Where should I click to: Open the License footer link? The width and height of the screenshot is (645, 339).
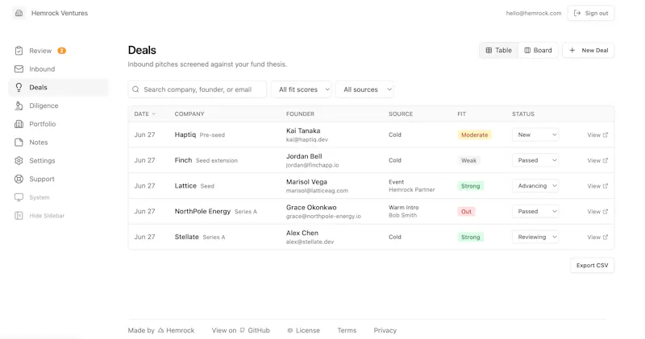[304, 330]
